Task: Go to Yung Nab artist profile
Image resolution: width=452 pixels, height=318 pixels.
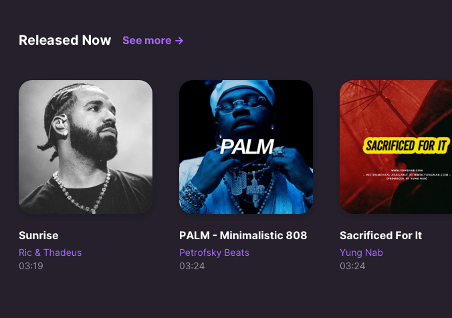Action: [x=361, y=253]
